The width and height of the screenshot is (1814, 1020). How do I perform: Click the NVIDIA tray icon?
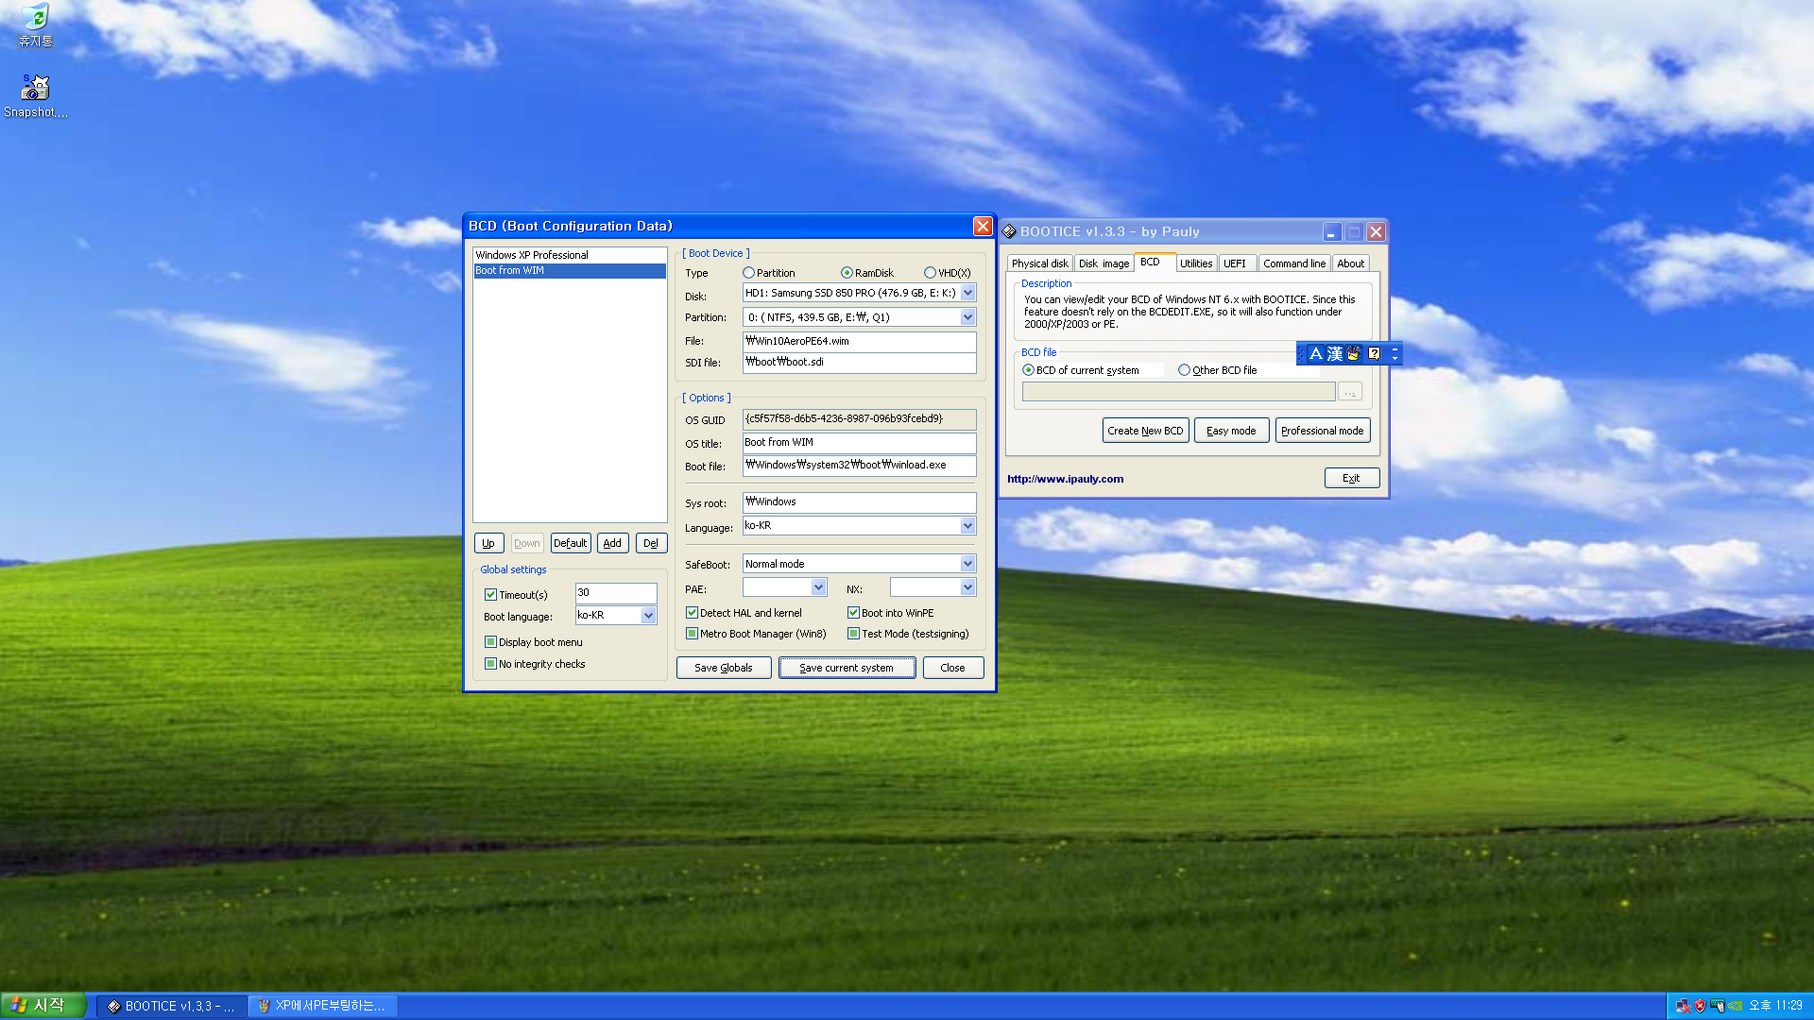(x=1735, y=1006)
